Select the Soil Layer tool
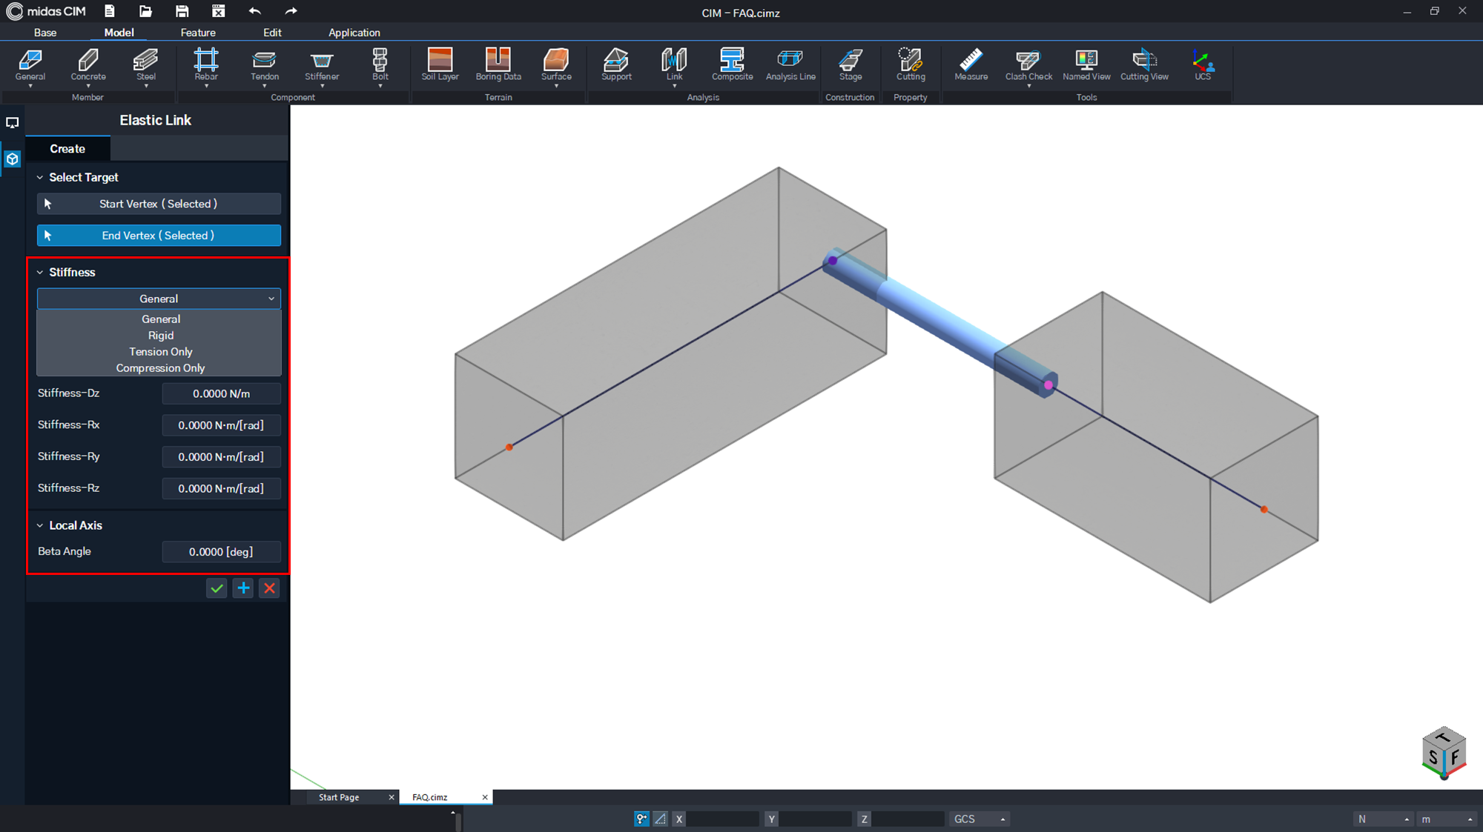 point(440,65)
